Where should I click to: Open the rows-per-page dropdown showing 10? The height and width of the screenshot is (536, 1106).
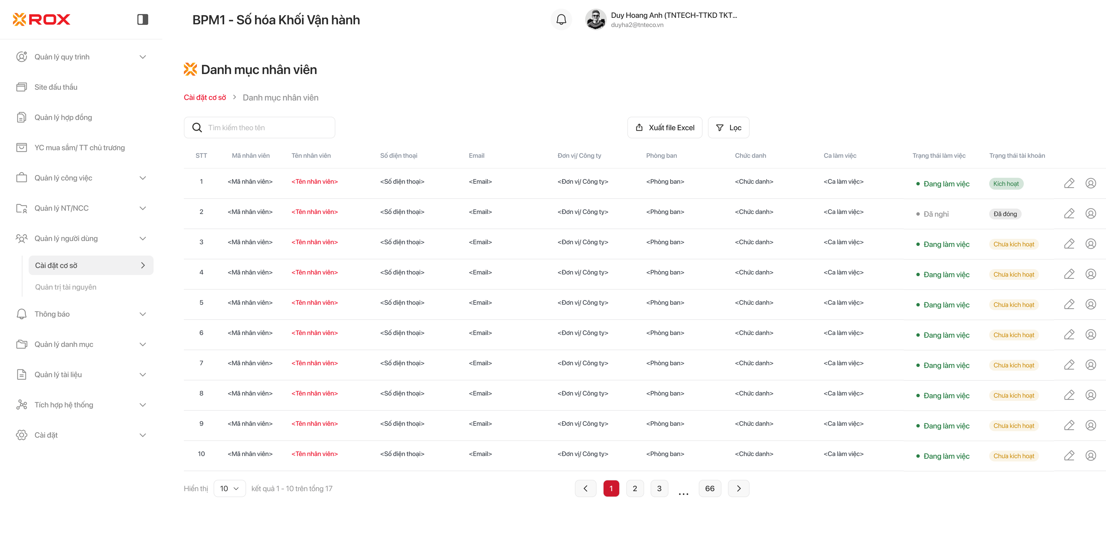[229, 488]
